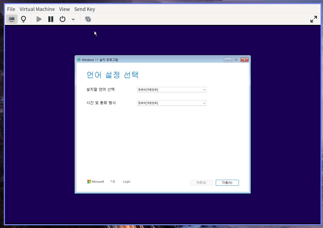This screenshot has width=323, height=228.
Task: Click the Windows setup icon in titlebar
Action: (79, 59)
